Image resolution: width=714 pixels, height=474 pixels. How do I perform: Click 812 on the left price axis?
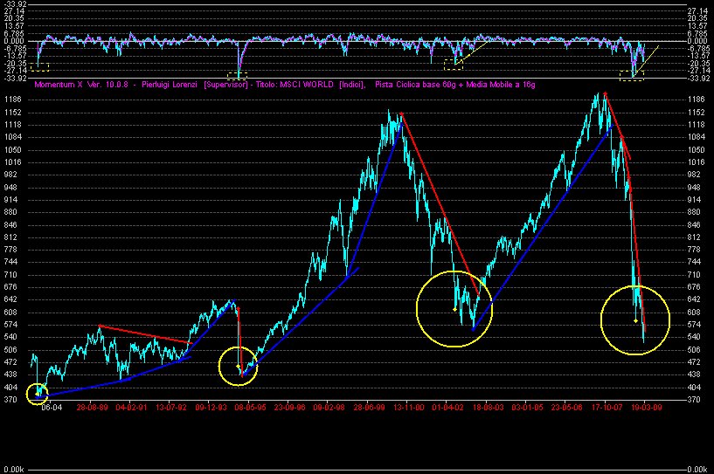pyautogui.click(x=10, y=237)
